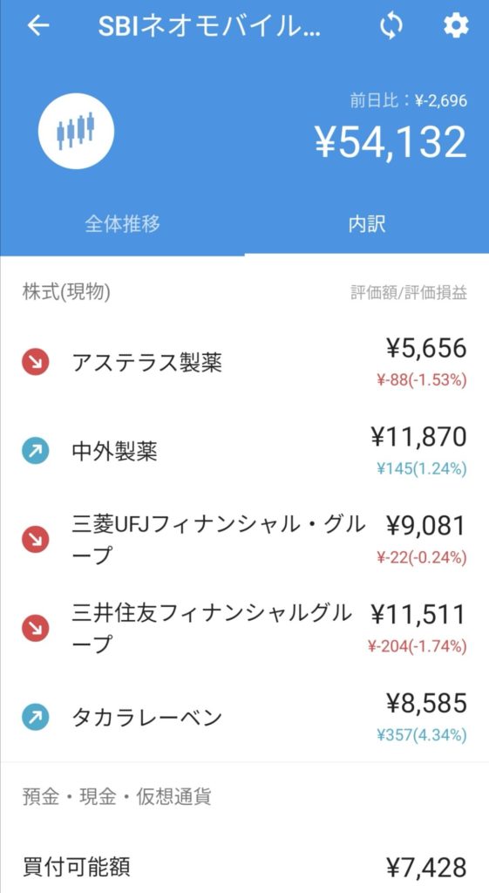The image size is (489, 893).
Task: Tap the 買付可能額 balance row
Action: coord(244,867)
